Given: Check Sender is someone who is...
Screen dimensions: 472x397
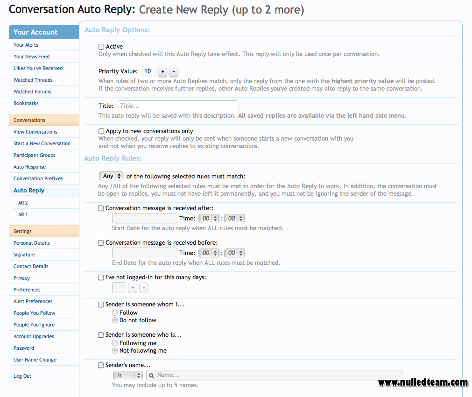Looking at the screenshot, I should 101,335.
